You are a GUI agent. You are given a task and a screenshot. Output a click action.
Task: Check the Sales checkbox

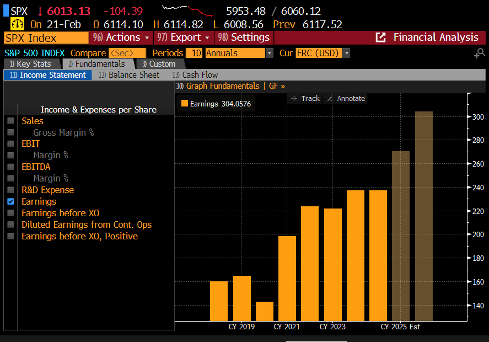tap(10, 121)
